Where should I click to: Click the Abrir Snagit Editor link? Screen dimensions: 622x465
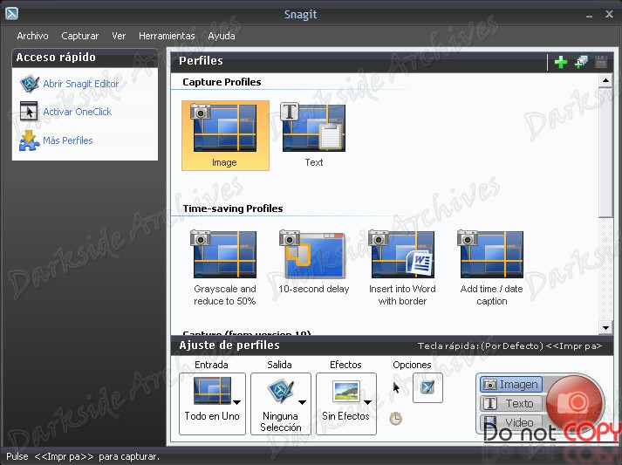(81, 84)
